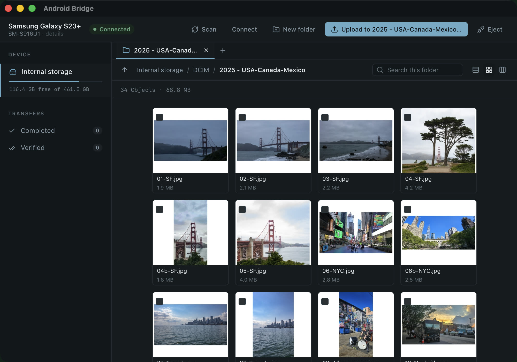
Task: Navigate to DCIM breadcrumb
Action: (x=201, y=70)
